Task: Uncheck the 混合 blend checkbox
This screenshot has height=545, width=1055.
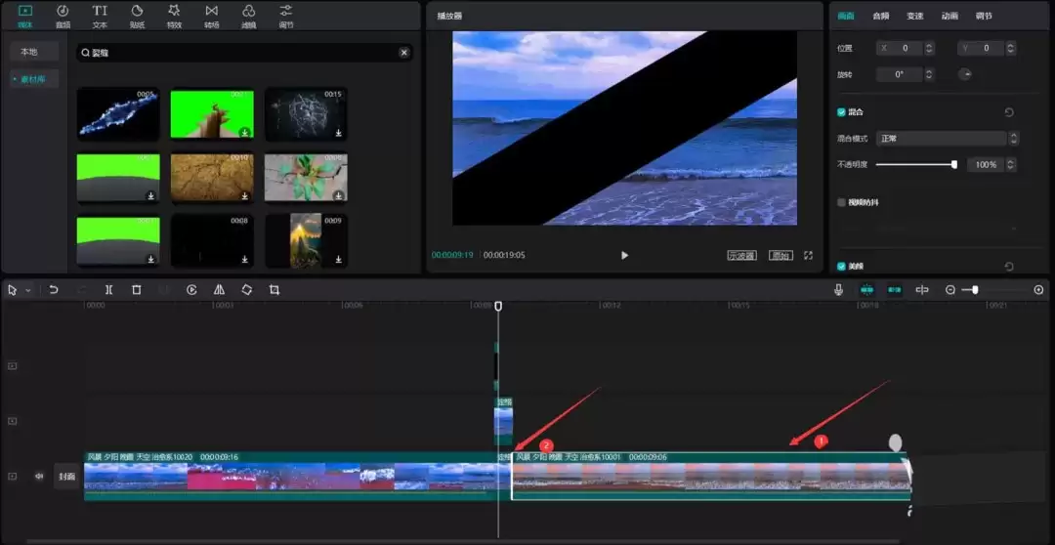Action: click(x=842, y=112)
